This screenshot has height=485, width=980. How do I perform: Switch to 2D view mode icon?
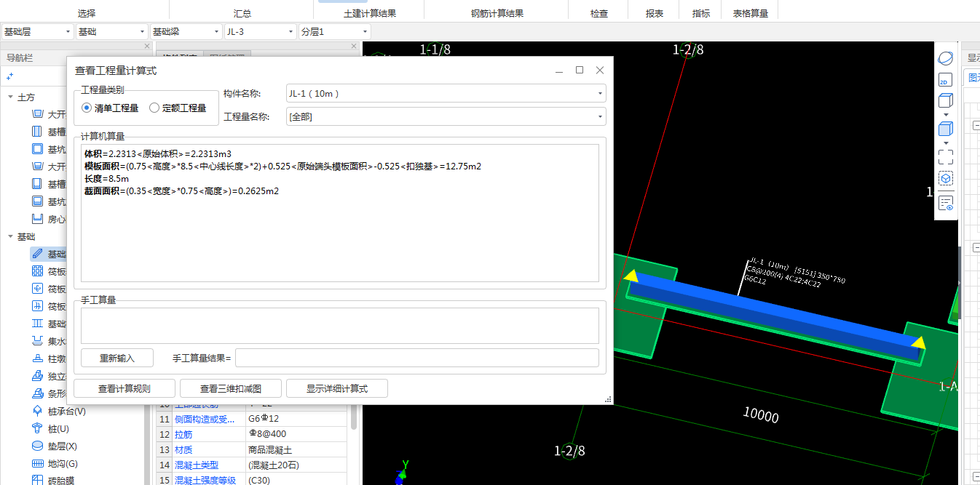945,81
